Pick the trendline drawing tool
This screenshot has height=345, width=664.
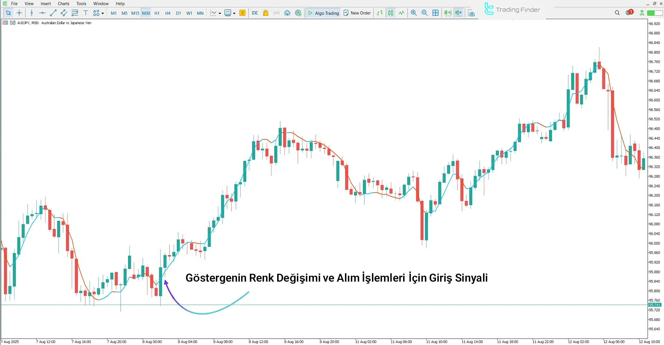pos(53,13)
